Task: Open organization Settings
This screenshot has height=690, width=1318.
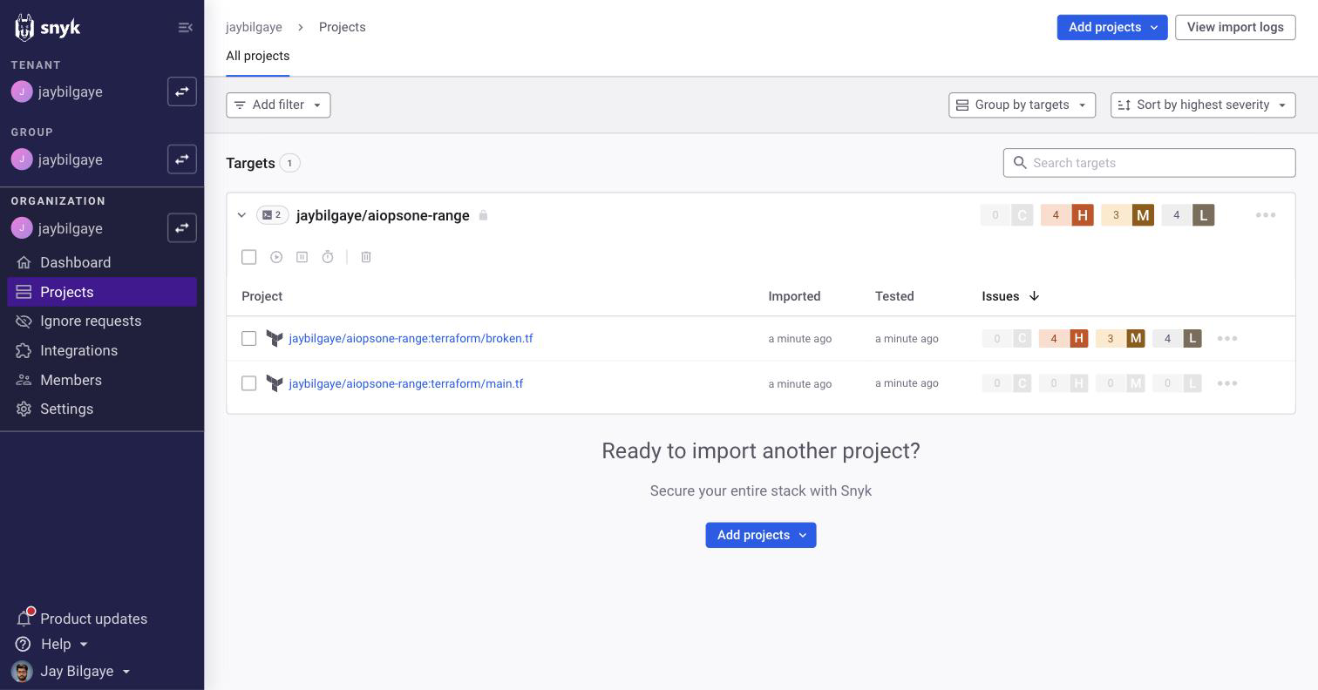Action: pyautogui.click(x=102, y=409)
